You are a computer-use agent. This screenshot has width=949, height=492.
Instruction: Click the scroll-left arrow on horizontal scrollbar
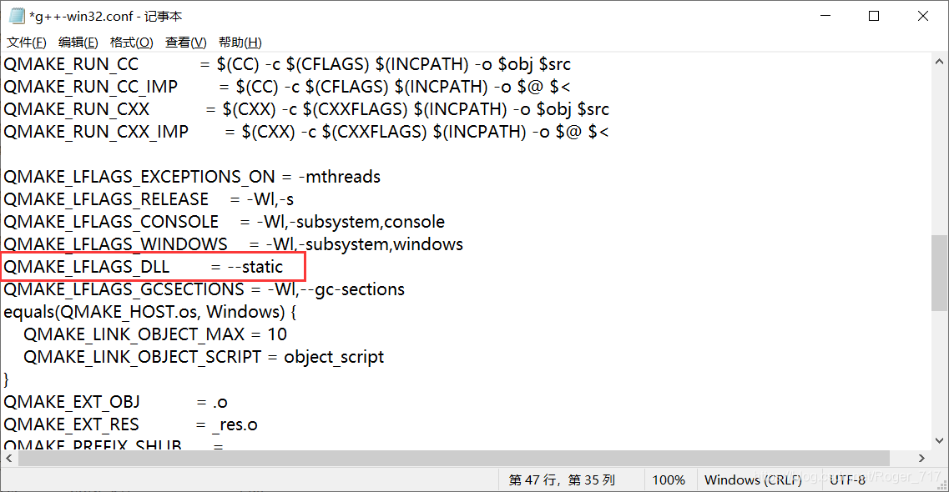coord(8,458)
